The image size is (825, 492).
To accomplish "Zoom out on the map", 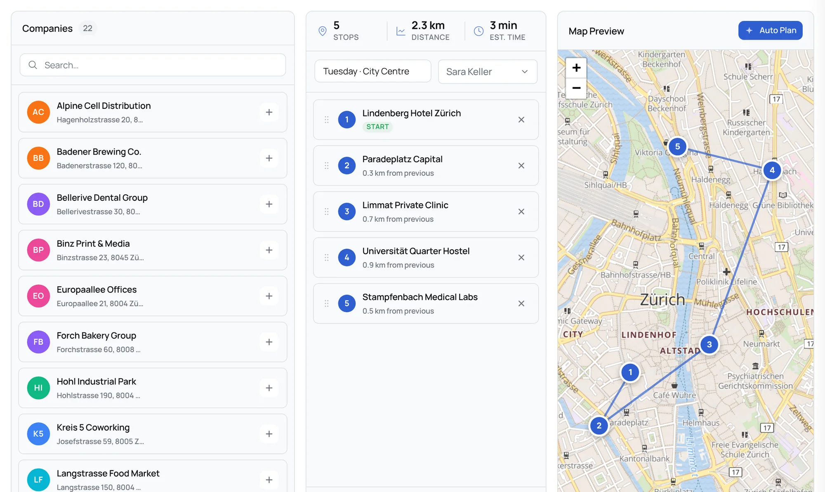I will [576, 88].
